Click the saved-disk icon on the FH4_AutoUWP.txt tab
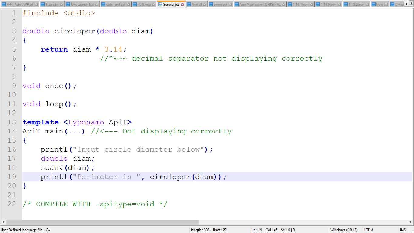 (4, 4)
